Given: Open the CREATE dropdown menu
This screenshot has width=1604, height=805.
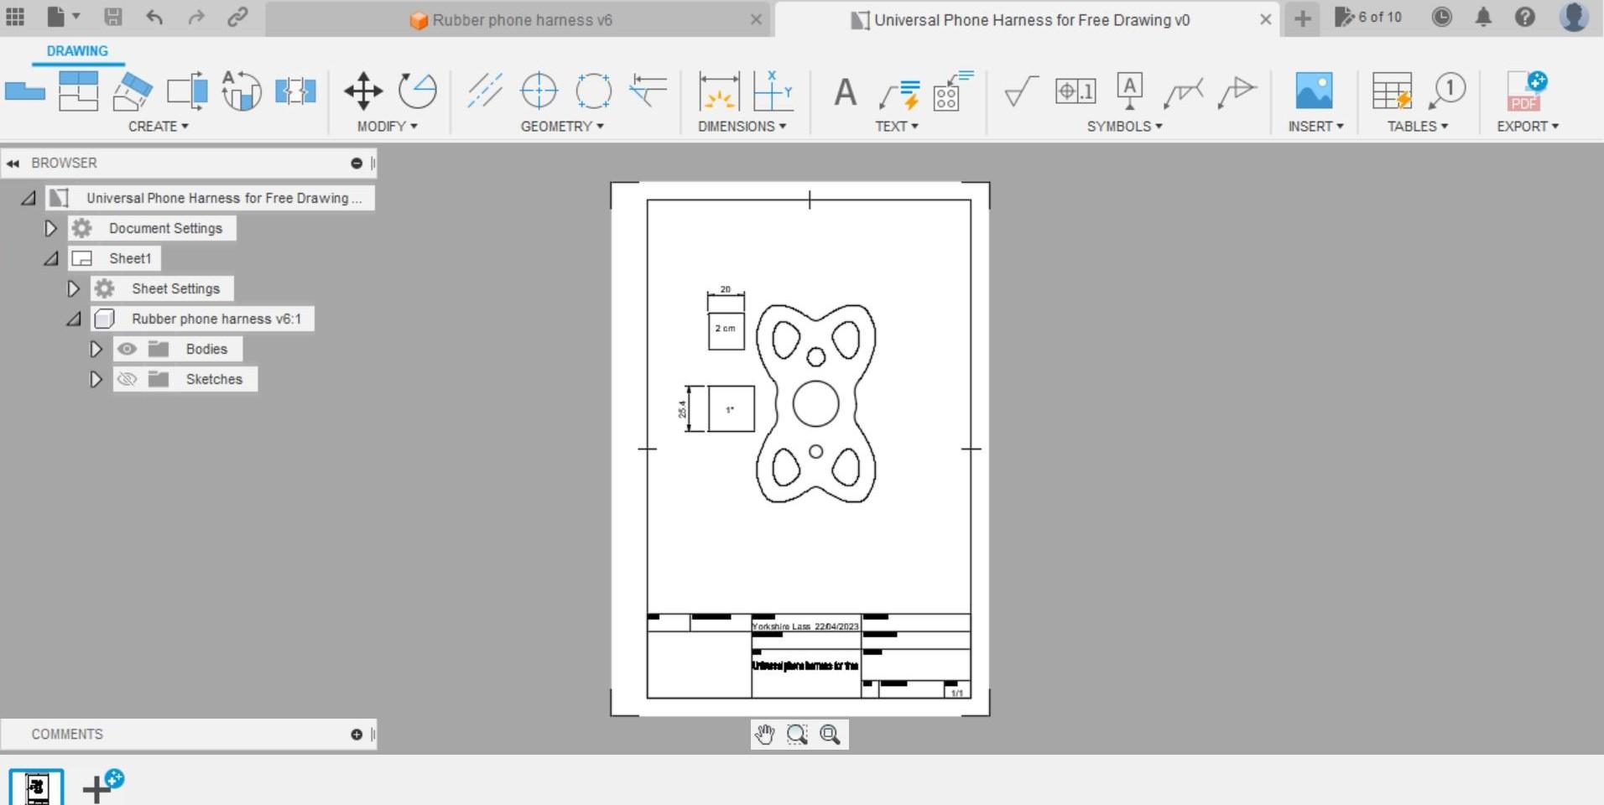Looking at the screenshot, I should click(158, 127).
